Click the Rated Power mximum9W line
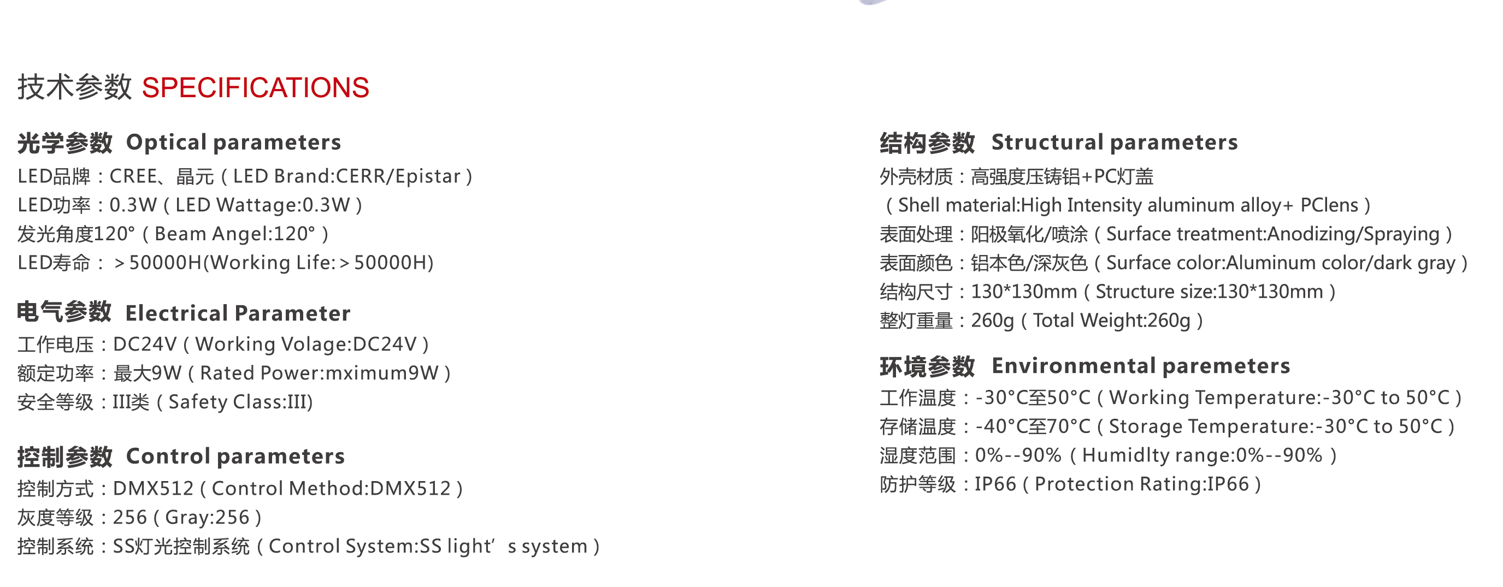 [234, 372]
